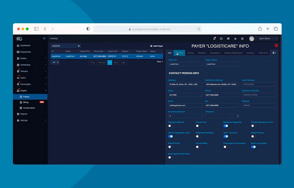Switch to the Address Restrictions tab

pos(233,53)
